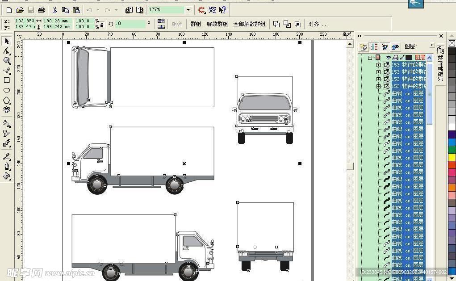Activate the What's This help pointer

pos(222,10)
